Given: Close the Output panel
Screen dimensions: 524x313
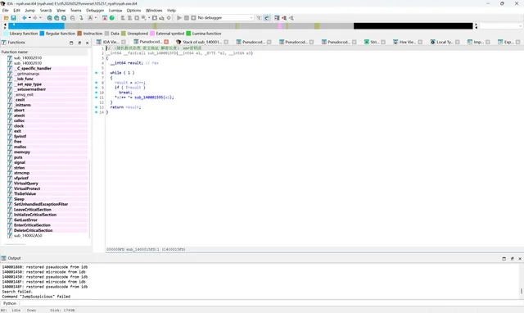Looking at the screenshot, I should pyautogui.click(x=520, y=258).
